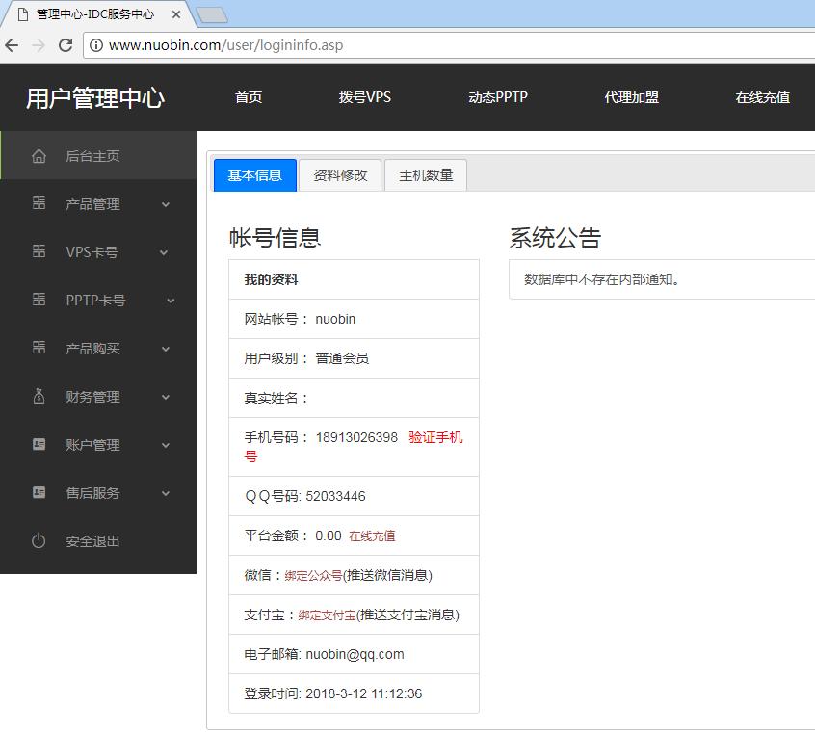Close the 管理中心-IDC服务中心 browser tab

176,14
